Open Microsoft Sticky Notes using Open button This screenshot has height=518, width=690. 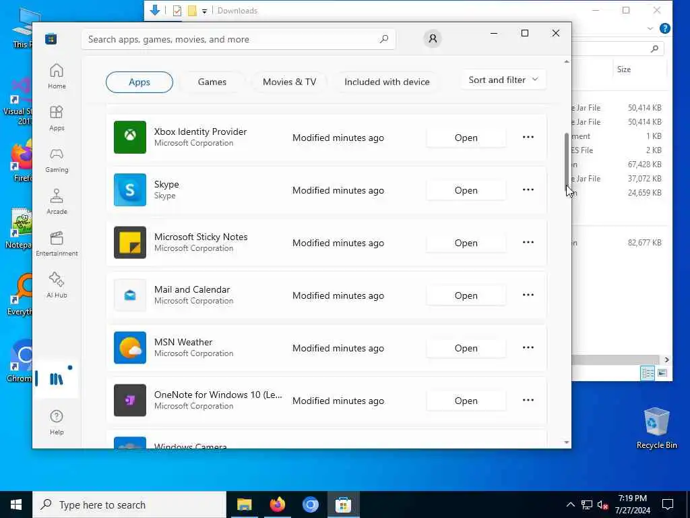pos(466,243)
